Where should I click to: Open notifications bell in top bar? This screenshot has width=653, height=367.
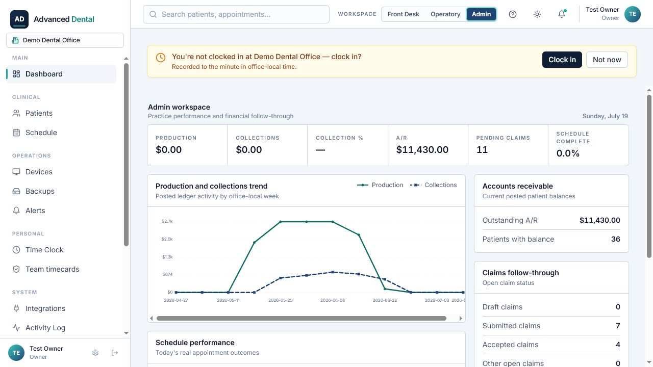tap(562, 14)
